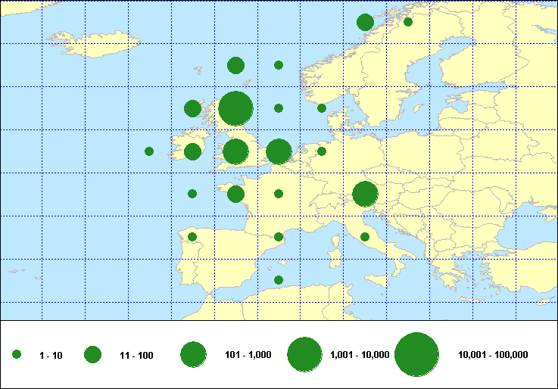Select the Mediterranean dot south of Spain's coast
Viewport: 558px width, 389px height.
click(279, 280)
